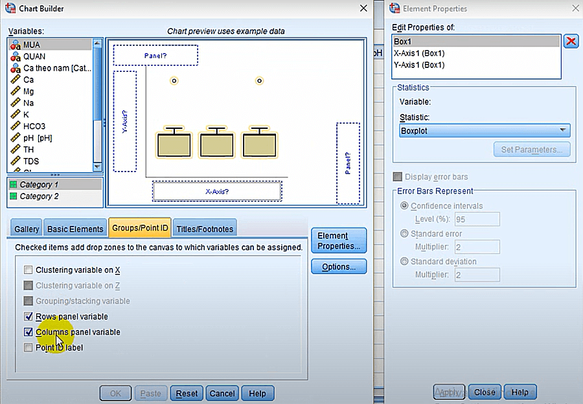Viewport: 583px width, 404px height.
Task: Click the scale icon beside TDS
Action: click(14, 161)
